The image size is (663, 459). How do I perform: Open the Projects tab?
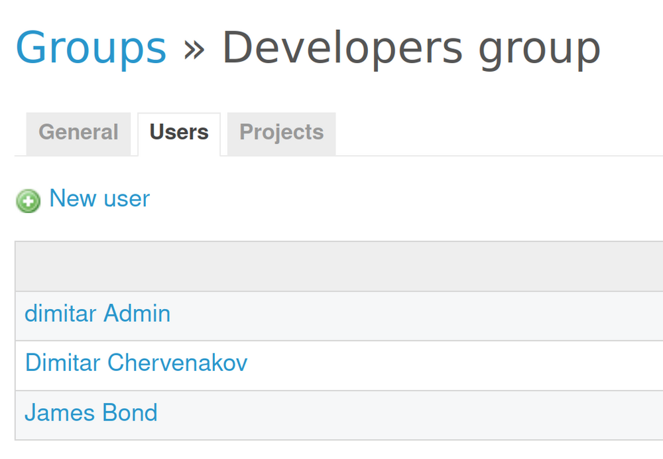281,133
